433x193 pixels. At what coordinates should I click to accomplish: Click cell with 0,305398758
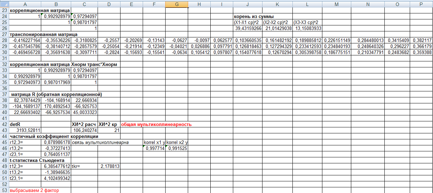[x=307, y=53]
